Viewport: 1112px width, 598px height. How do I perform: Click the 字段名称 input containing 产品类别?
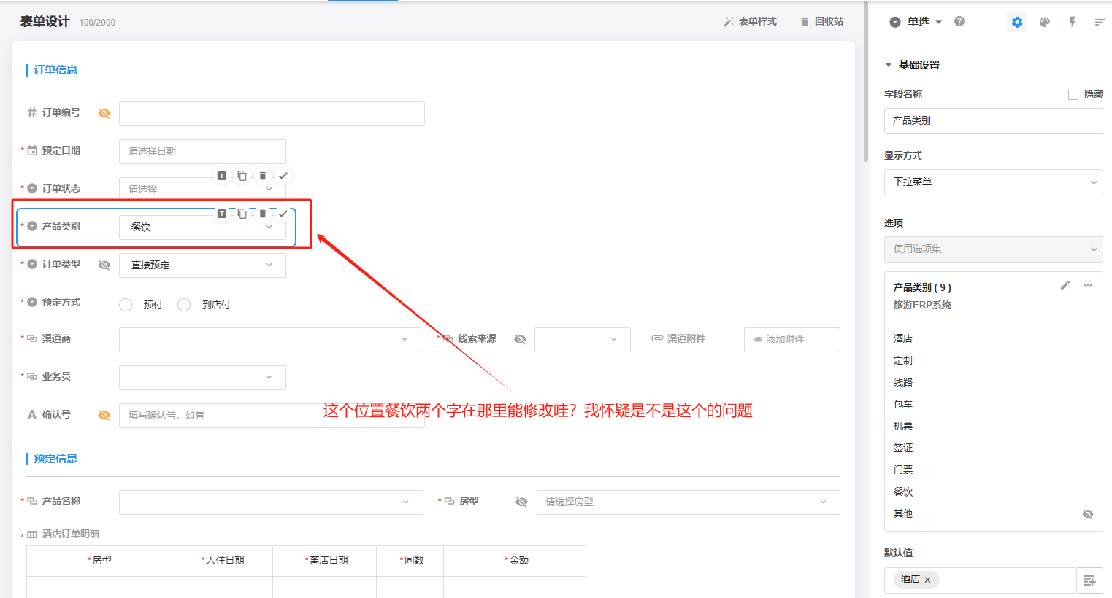point(993,121)
